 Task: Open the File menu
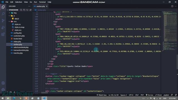tap(7, 2)
